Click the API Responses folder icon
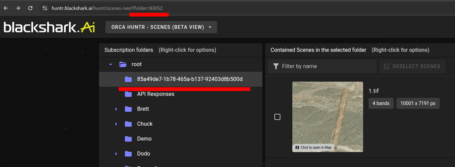 coord(128,94)
